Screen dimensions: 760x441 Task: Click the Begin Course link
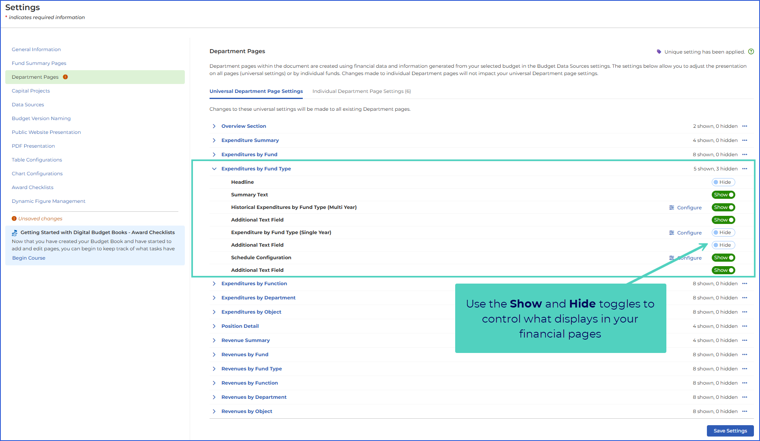[29, 258]
